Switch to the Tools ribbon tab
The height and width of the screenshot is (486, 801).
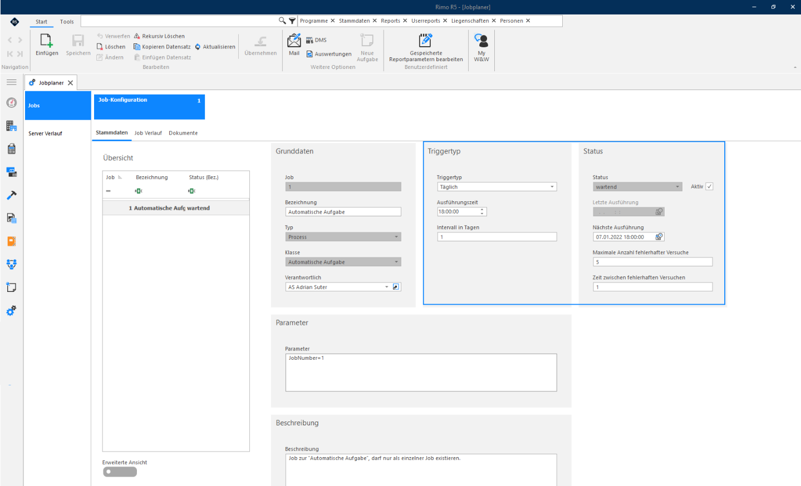click(x=67, y=22)
